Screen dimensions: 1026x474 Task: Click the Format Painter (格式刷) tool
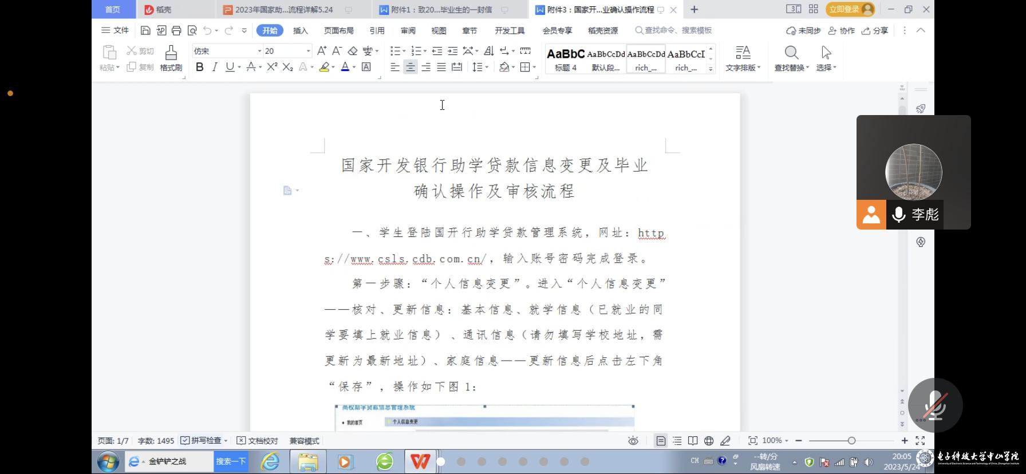[171, 58]
